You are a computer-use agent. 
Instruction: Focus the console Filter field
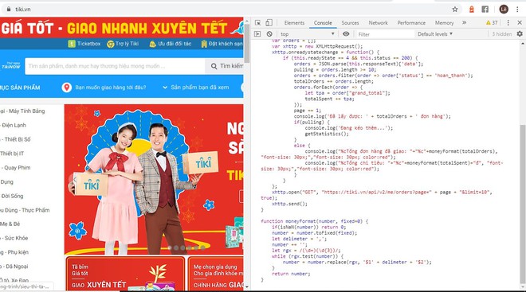(x=385, y=34)
